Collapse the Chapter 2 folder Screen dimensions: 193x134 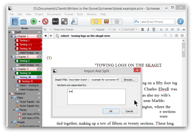point(12,57)
